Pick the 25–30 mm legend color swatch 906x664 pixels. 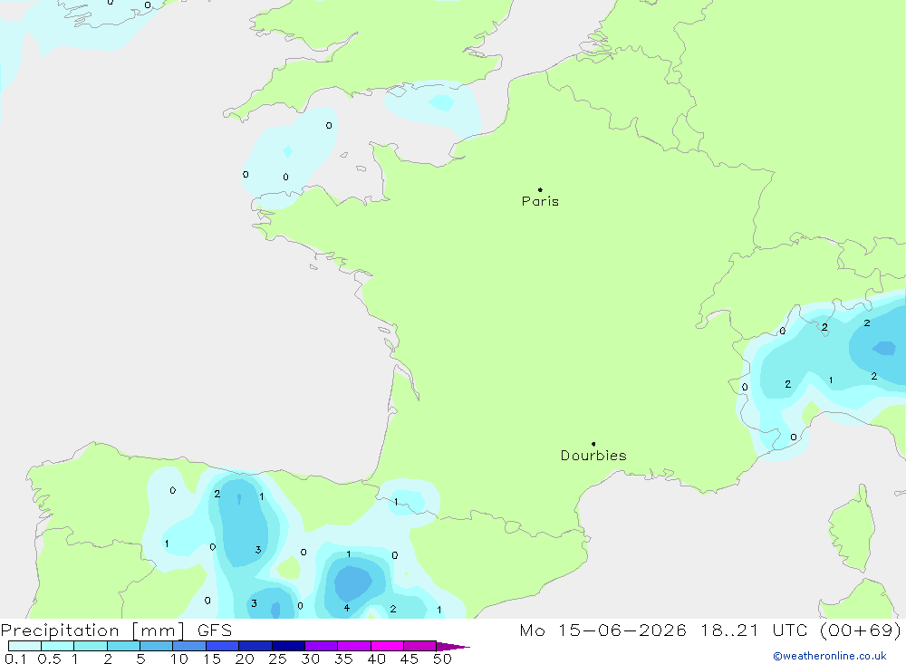pos(288,646)
